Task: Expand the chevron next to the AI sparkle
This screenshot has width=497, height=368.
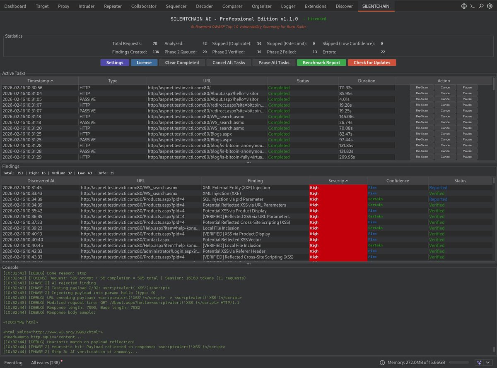Action: [488, 363]
